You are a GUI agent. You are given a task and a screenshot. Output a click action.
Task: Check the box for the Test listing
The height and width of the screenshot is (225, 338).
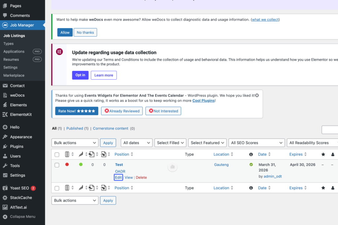(x=57, y=165)
